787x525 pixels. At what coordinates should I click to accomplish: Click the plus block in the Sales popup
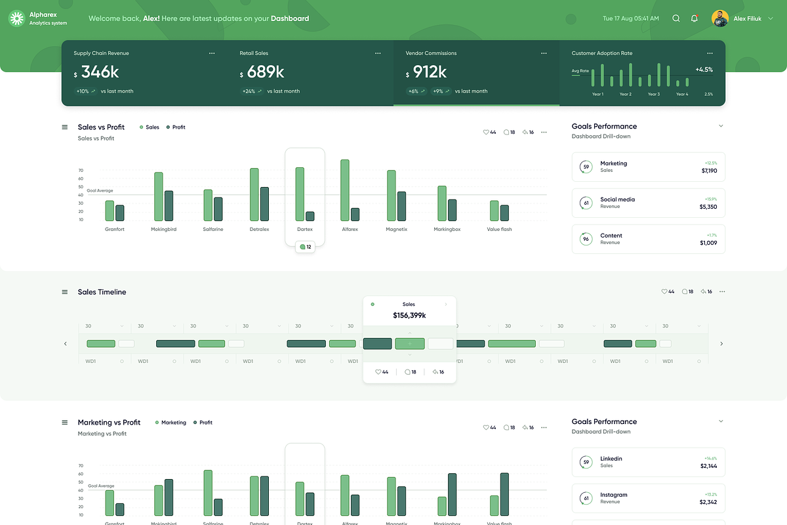click(x=410, y=344)
